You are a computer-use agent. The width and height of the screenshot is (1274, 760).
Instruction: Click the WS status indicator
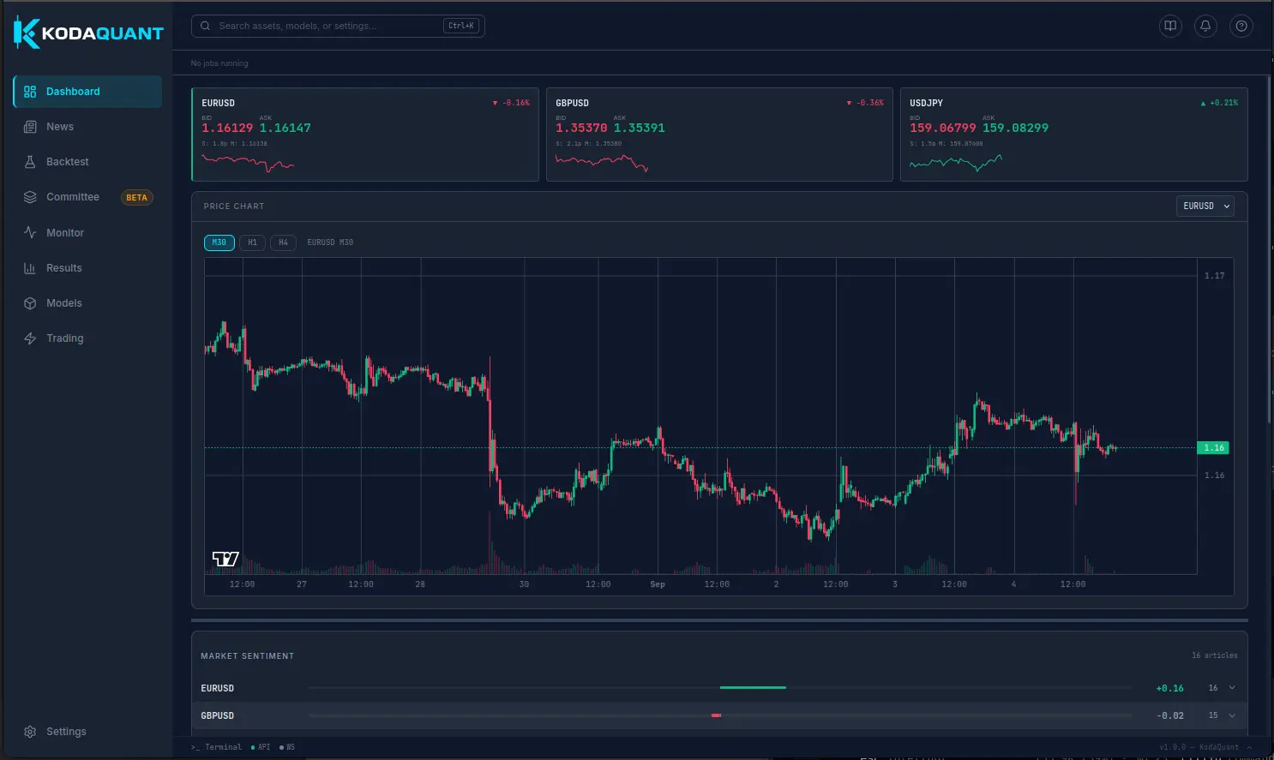pos(287,747)
